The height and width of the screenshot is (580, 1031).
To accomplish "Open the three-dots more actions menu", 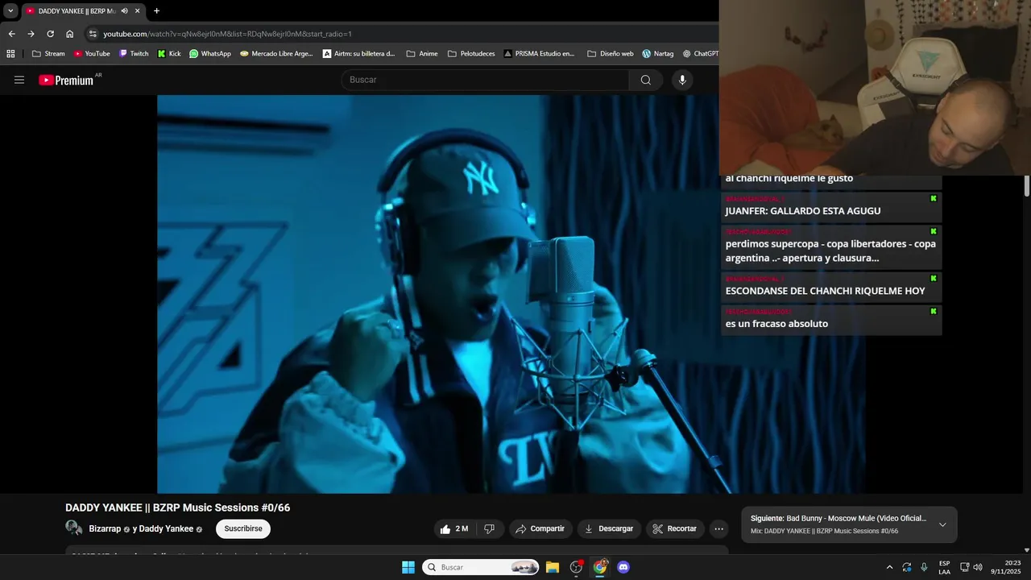I will click(x=719, y=528).
